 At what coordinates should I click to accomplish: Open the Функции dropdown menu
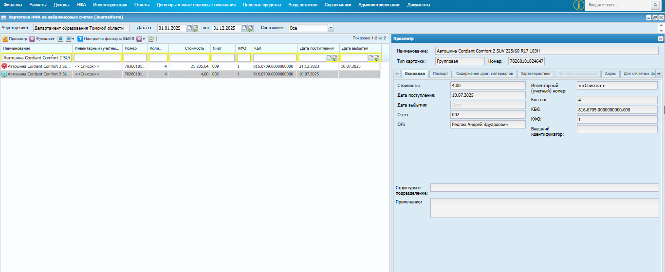pos(42,38)
